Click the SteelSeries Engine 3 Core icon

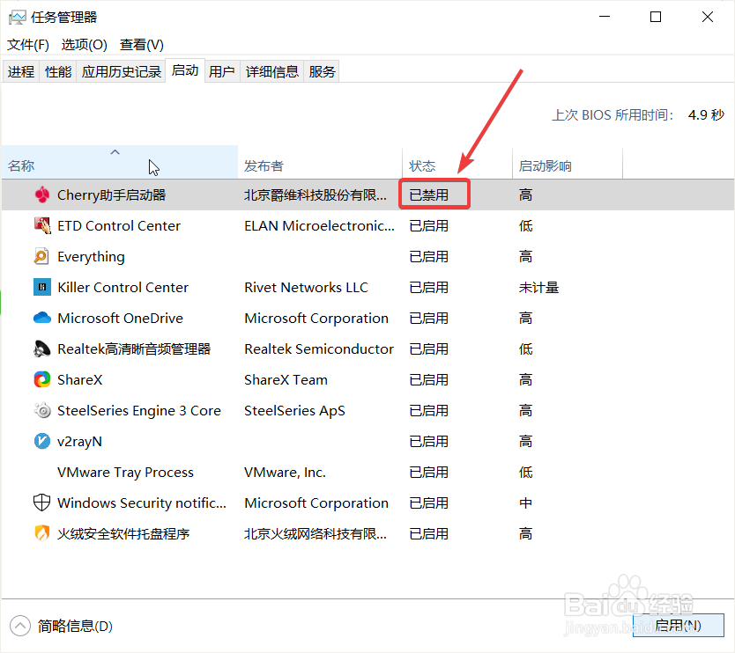(x=41, y=410)
